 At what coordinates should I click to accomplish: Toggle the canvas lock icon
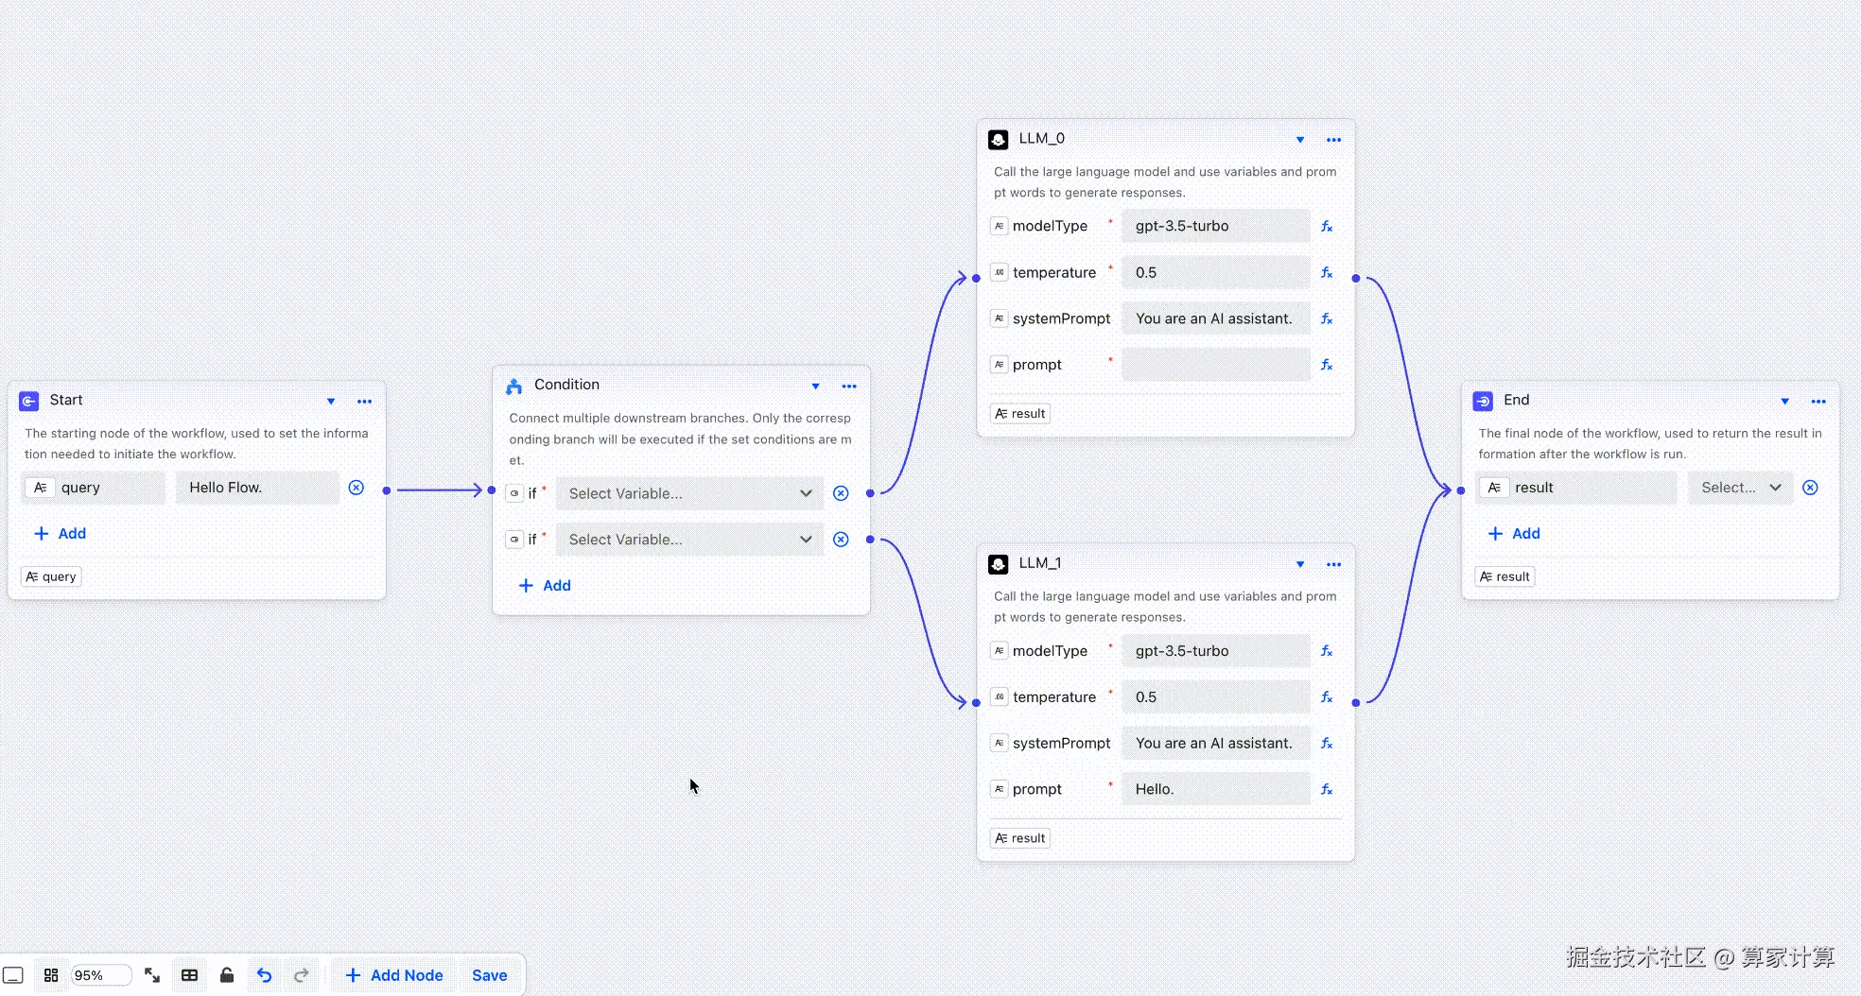tap(227, 975)
